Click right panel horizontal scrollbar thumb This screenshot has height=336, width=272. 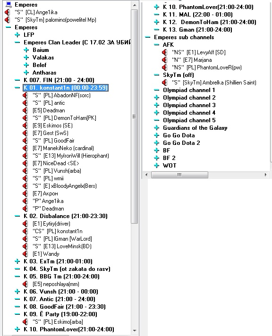tap(179, 175)
